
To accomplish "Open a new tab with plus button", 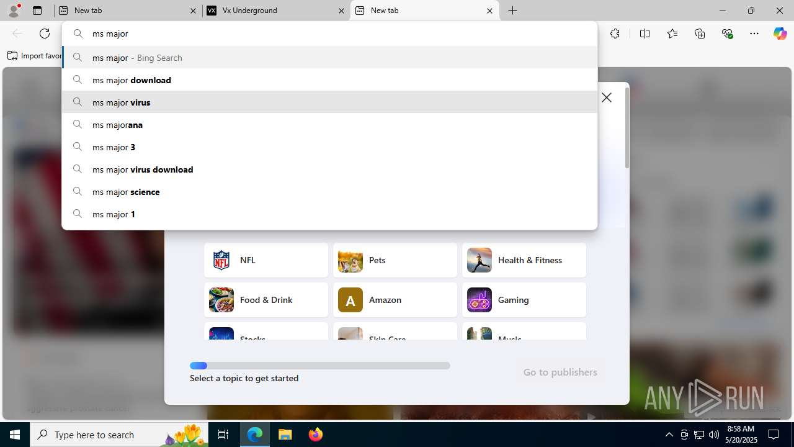I will pyautogui.click(x=513, y=11).
